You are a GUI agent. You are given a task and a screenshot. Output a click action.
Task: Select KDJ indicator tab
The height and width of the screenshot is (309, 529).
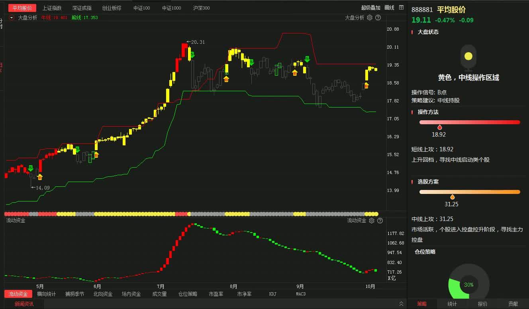coord(272,294)
